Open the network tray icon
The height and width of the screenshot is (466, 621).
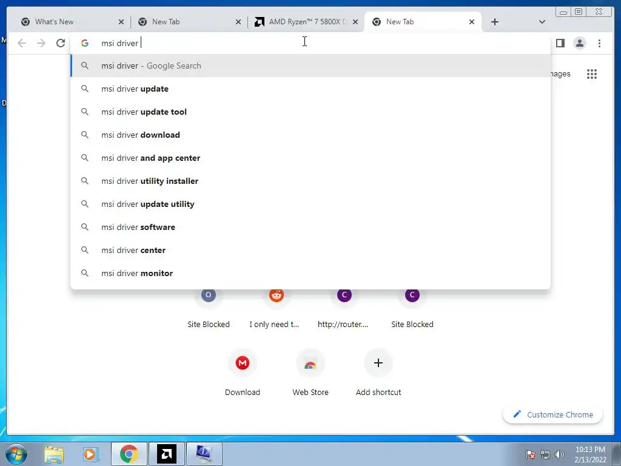tap(545, 454)
